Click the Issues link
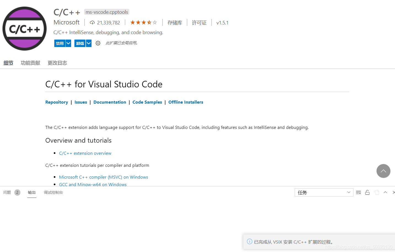This screenshot has width=395, height=252. pos(81,102)
